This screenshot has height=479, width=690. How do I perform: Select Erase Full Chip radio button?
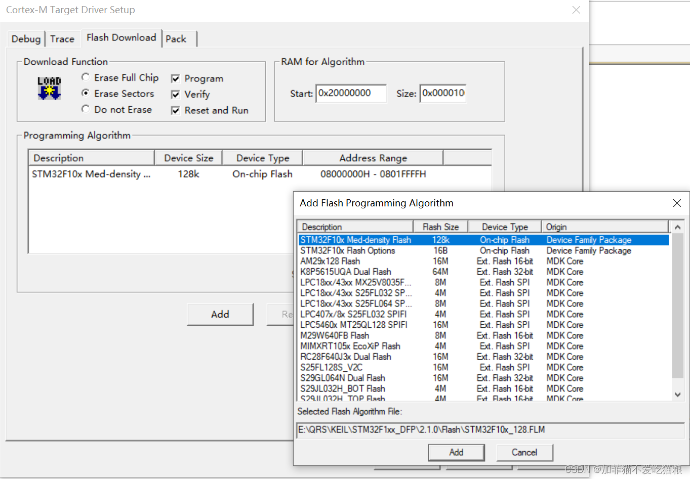(x=86, y=77)
